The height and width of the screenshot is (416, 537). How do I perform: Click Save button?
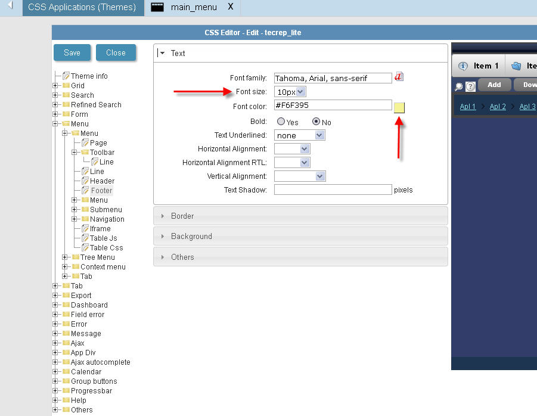pos(72,52)
